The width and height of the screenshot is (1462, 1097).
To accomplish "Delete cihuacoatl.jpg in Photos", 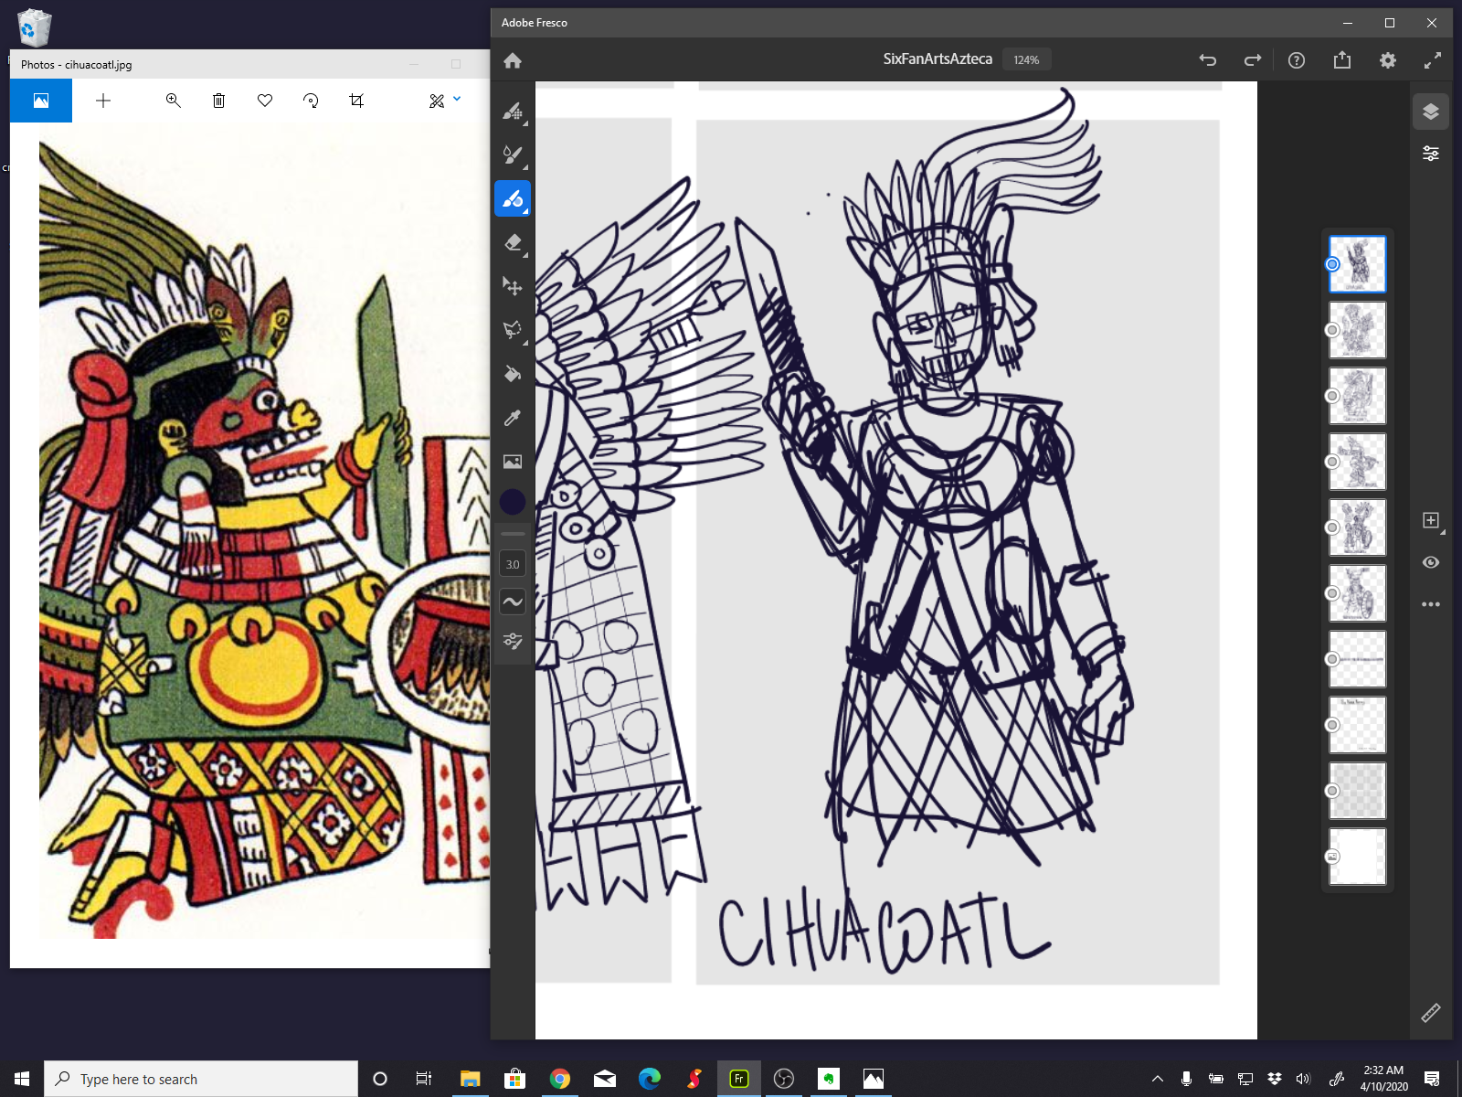I will (x=218, y=101).
